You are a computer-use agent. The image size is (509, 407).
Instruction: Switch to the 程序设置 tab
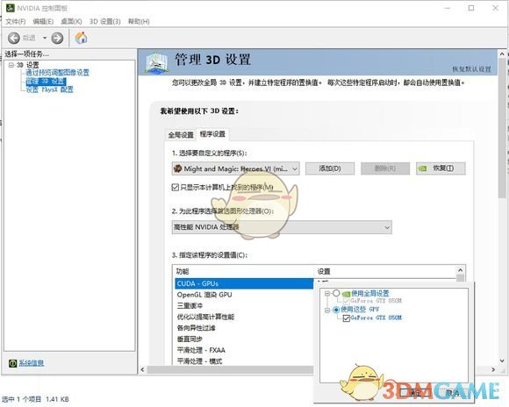[212, 134]
